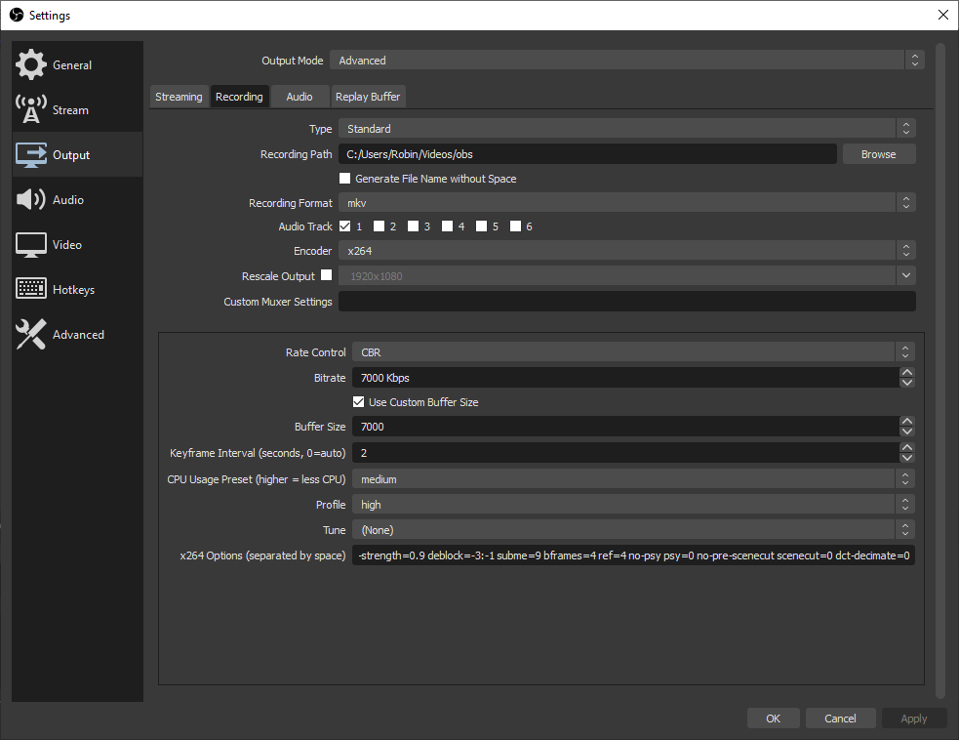Open the Audio settings section label
Screen dimensions: 959x740
pyautogui.click(x=68, y=200)
